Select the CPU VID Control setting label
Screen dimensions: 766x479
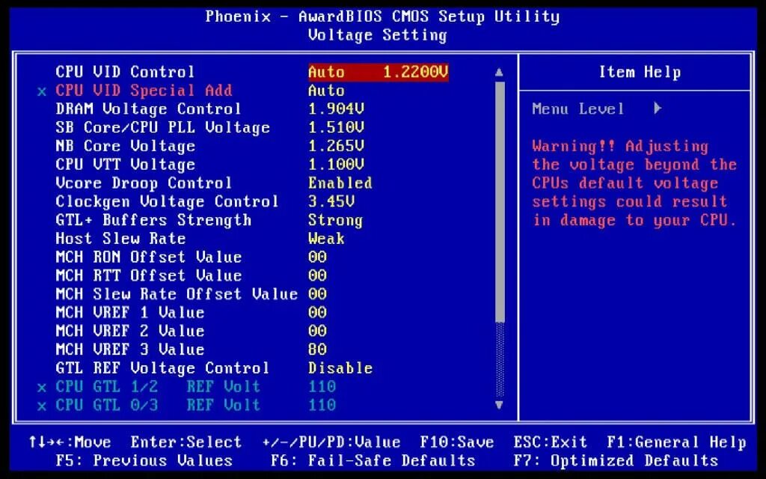(x=125, y=72)
